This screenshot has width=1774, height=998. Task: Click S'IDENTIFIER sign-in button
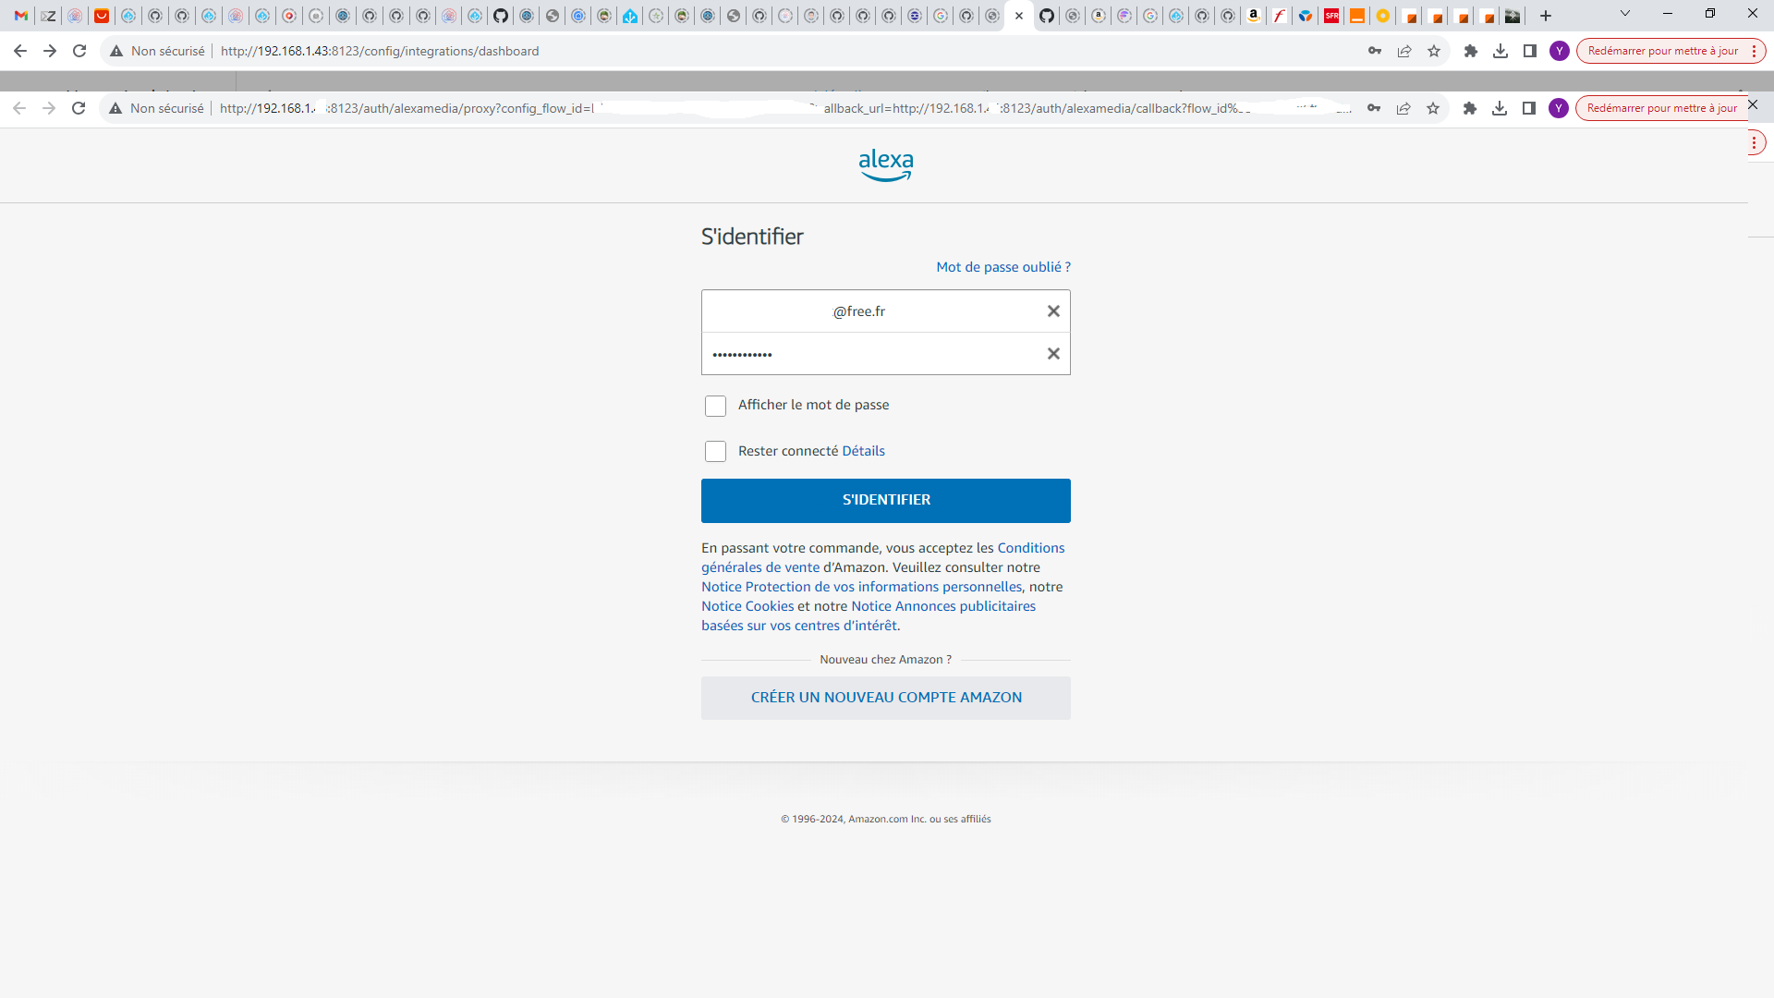point(886,500)
